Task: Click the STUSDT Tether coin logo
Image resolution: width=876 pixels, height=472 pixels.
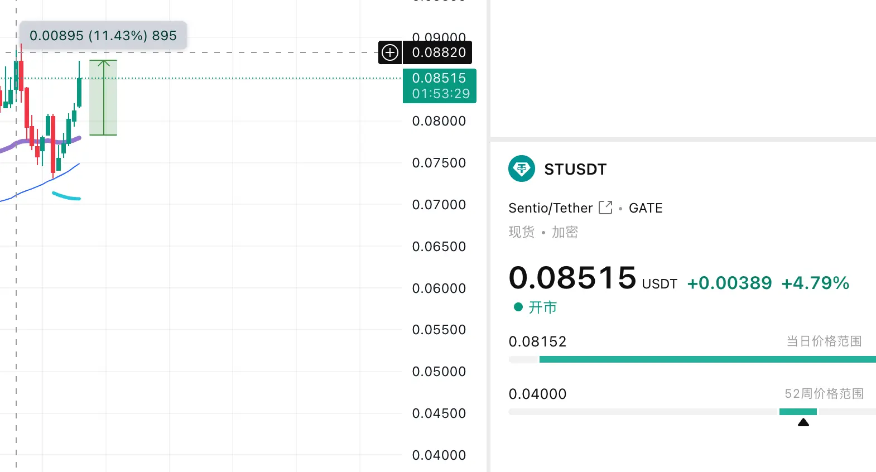Action: pos(522,168)
